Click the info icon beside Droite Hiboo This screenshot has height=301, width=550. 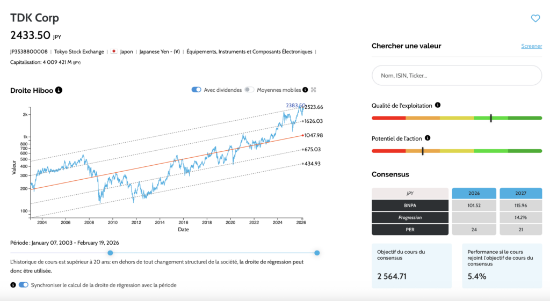pos(59,90)
